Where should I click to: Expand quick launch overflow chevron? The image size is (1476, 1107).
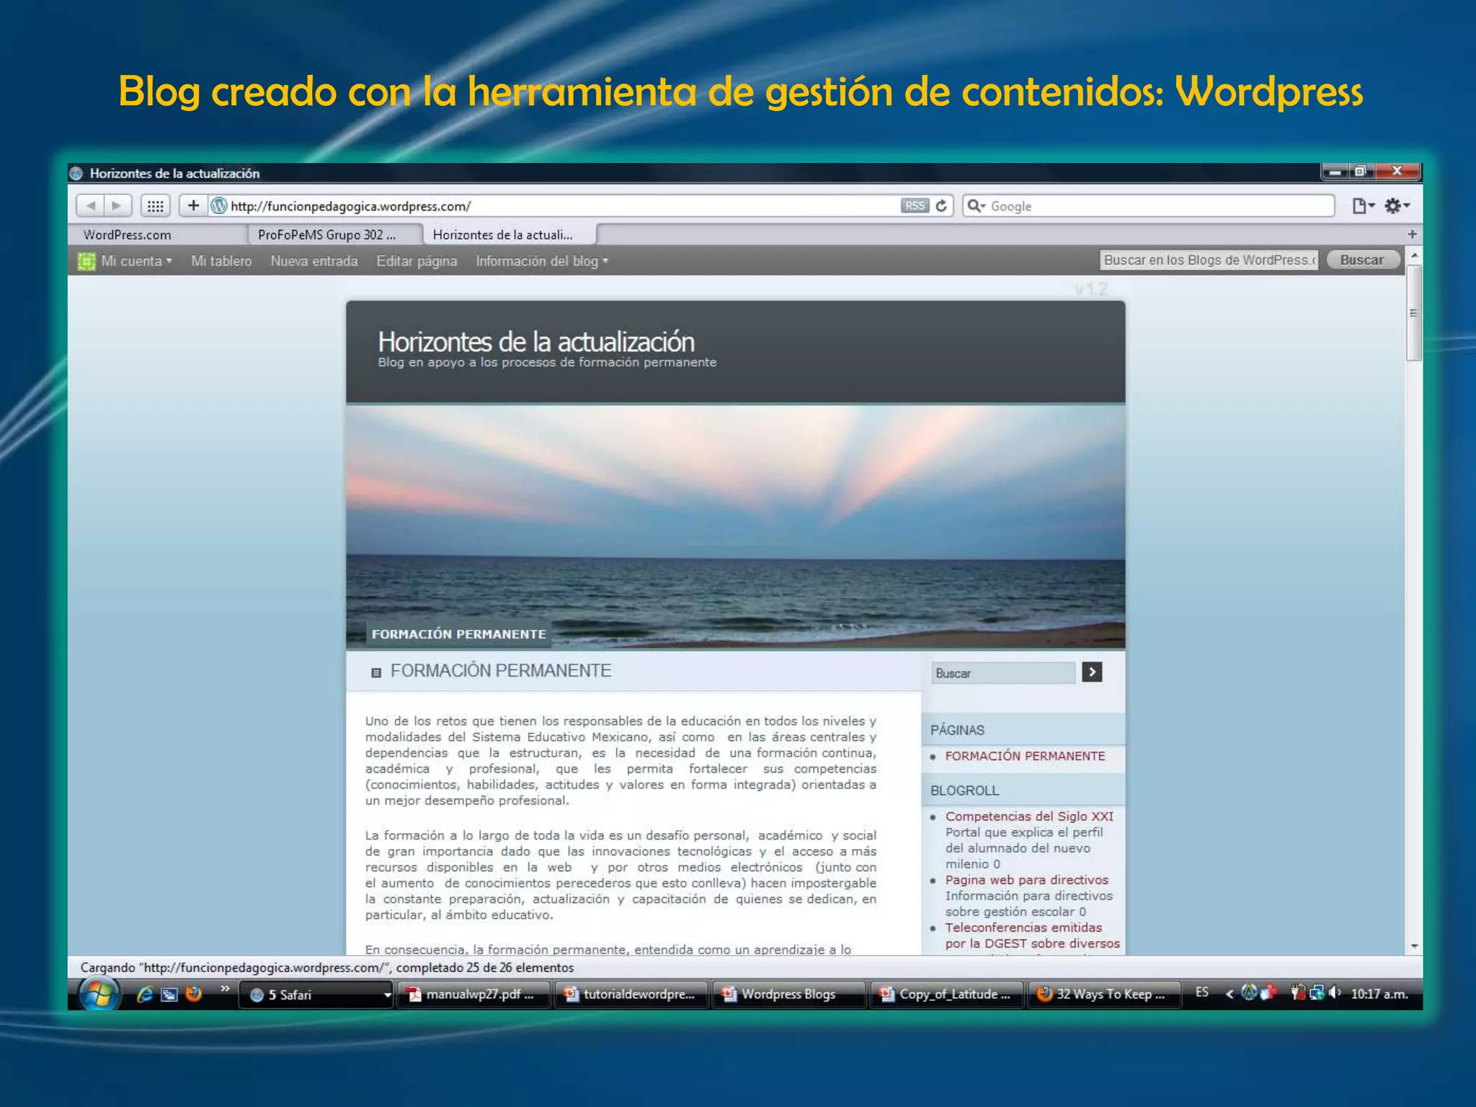click(x=225, y=988)
